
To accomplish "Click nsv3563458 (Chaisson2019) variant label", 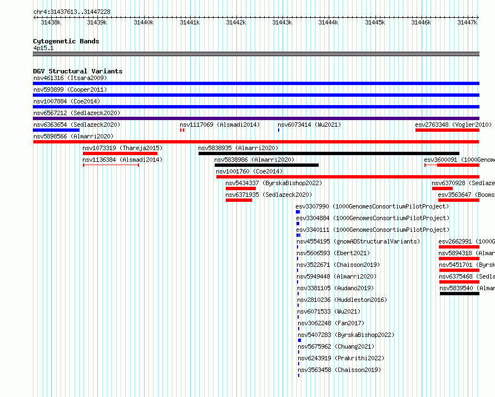I will pyautogui.click(x=340, y=370).
